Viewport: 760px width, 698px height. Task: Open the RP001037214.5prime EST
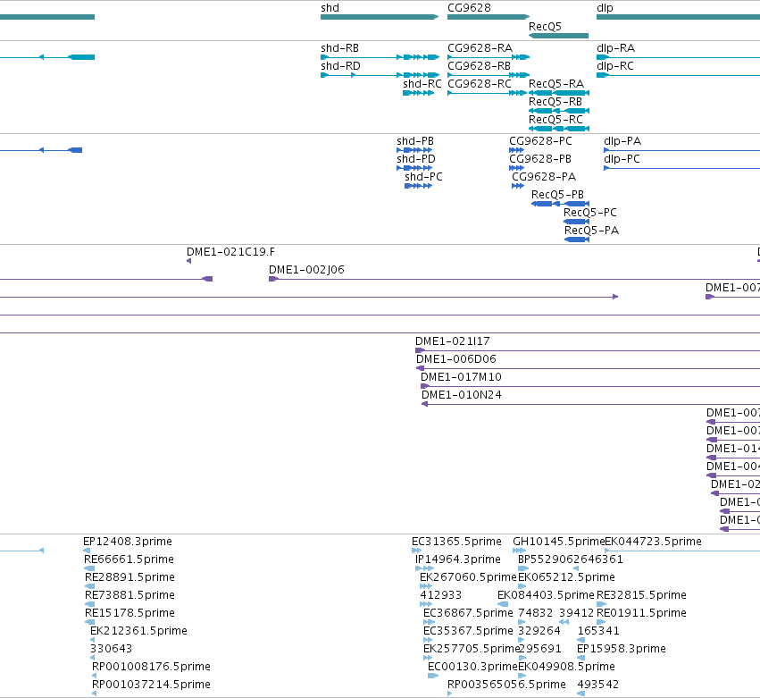tap(94, 694)
